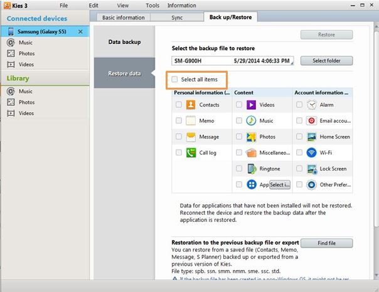379x292 pixels.
Task: Tick the Contacts checkbox
Action: click(179, 105)
